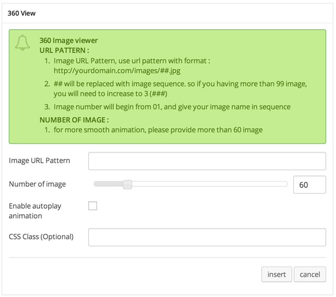
Task: Click the 360 View dialog title
Action: (x=21, y=13)
